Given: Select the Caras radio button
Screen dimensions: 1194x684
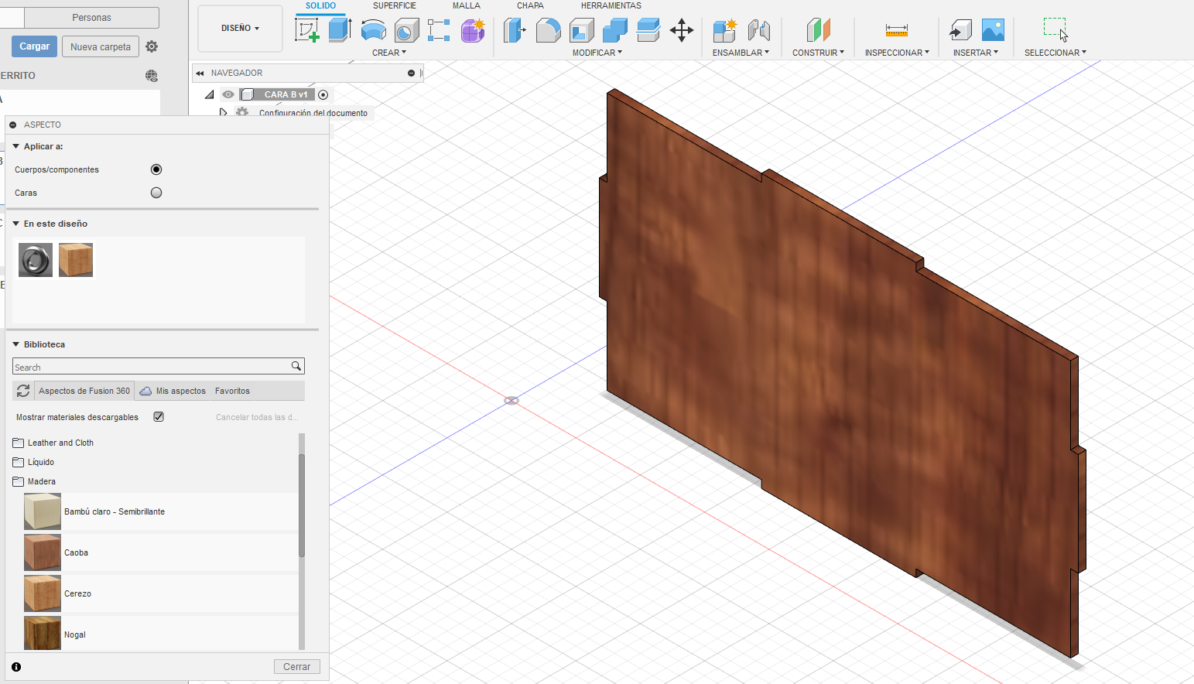Looking at the screenshot, I should click(156, 193).
